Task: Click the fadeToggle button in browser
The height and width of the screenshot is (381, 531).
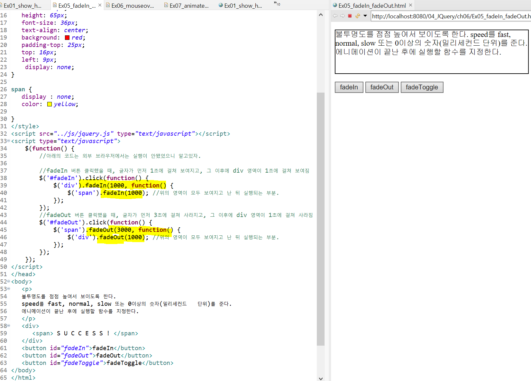Action: point(422,87)
